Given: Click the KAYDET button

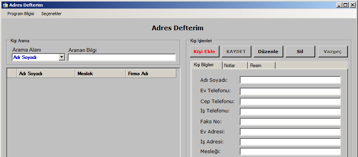Looking at the screenshot, I should (236, 52).
